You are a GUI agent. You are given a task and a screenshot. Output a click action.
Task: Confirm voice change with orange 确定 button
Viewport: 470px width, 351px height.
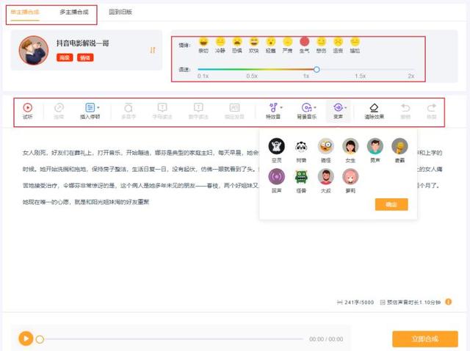[391, 204]
